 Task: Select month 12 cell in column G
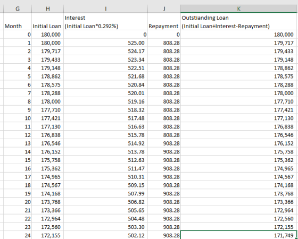click(x=18, y=135)
